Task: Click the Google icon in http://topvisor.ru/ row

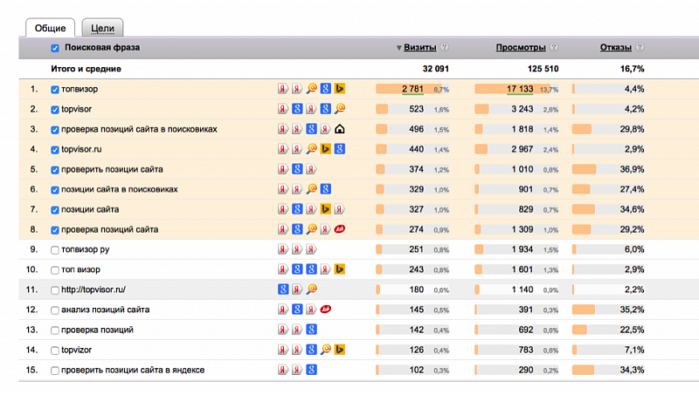Action: pos(283,289)
